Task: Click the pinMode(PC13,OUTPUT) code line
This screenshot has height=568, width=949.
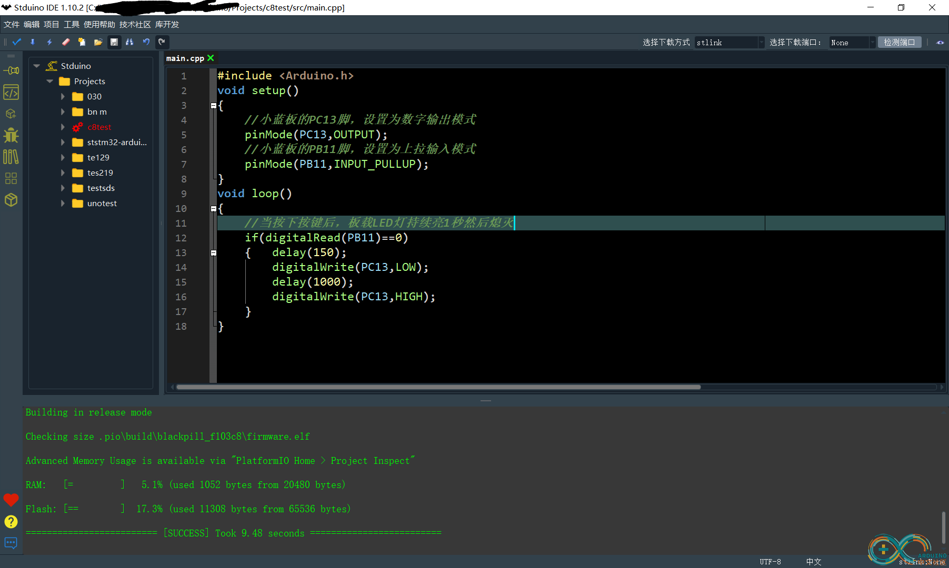Action: pyautogui.click(x=316, y=135)
